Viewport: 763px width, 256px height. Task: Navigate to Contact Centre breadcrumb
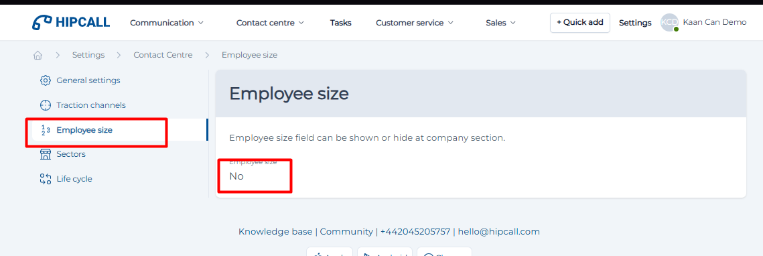163,55
